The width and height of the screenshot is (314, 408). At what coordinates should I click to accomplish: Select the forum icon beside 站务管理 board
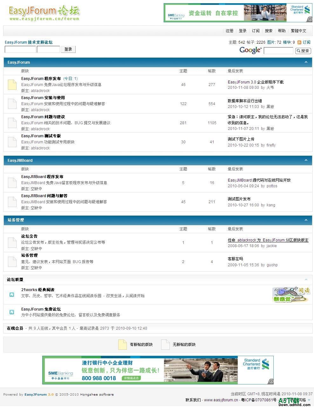(x=12, y=261)
